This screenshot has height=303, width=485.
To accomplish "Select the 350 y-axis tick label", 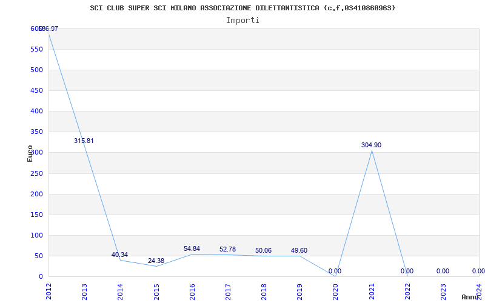I will 36,132.
